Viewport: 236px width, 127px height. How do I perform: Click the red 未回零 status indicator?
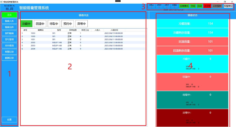[x=207, y=6]
